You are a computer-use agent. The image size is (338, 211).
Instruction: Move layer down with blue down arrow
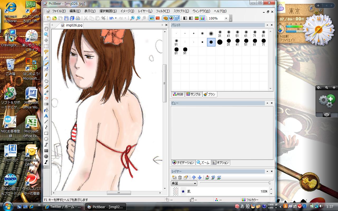200,178
